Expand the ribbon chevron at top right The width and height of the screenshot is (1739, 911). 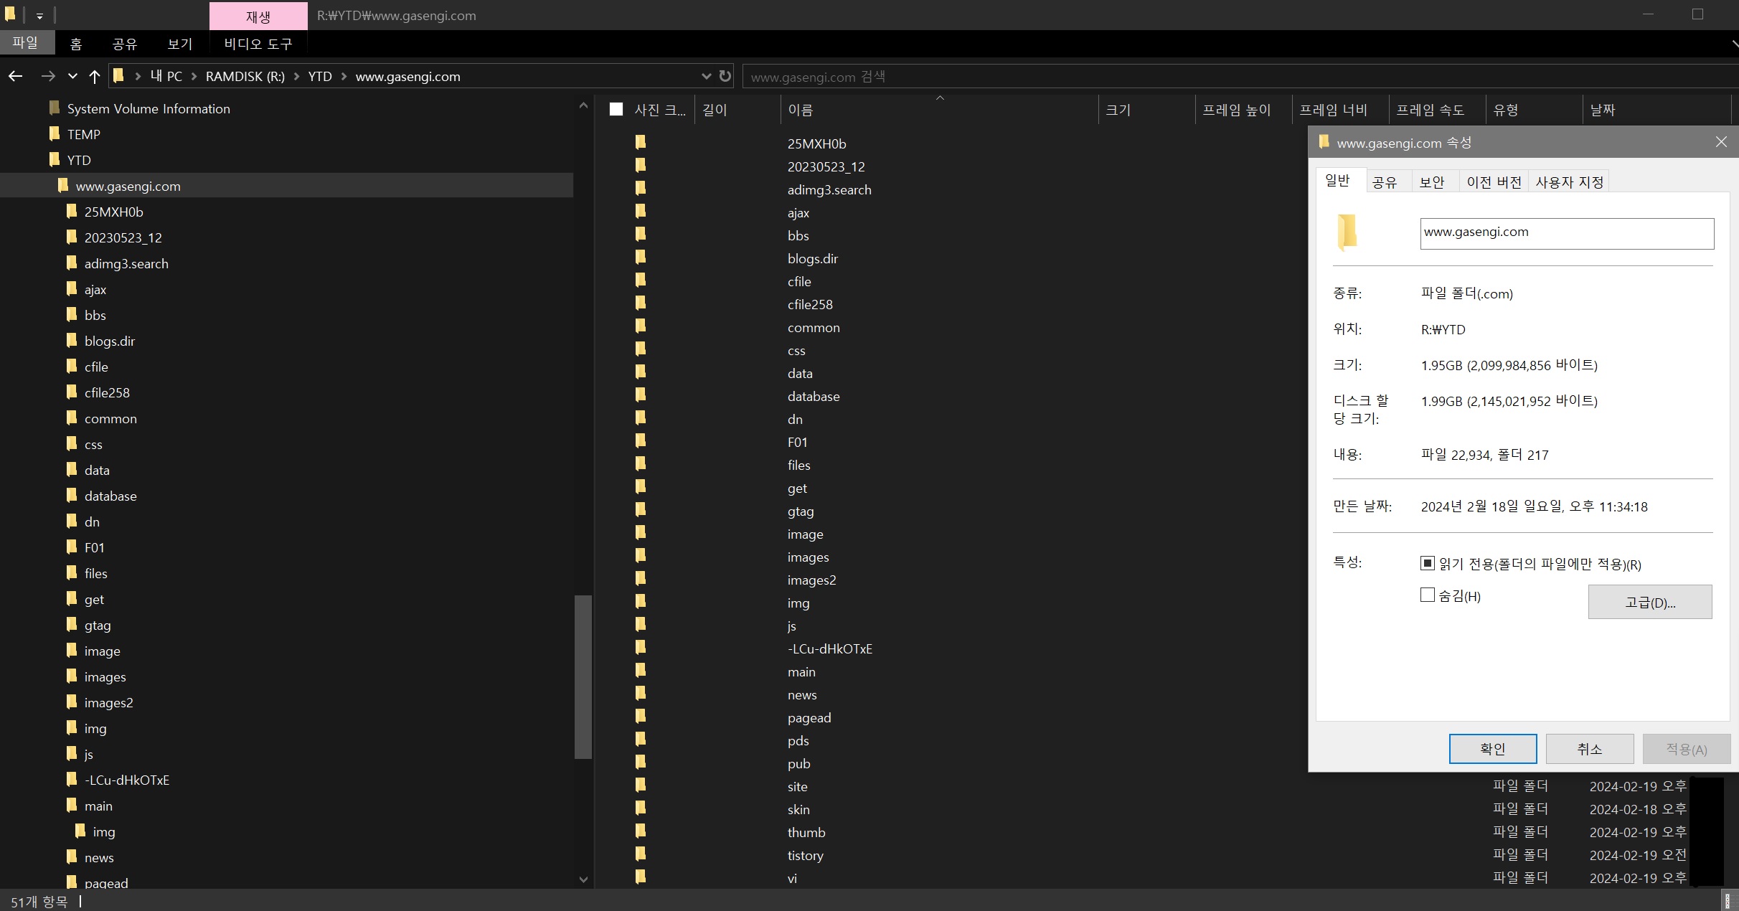(1735, 44)
